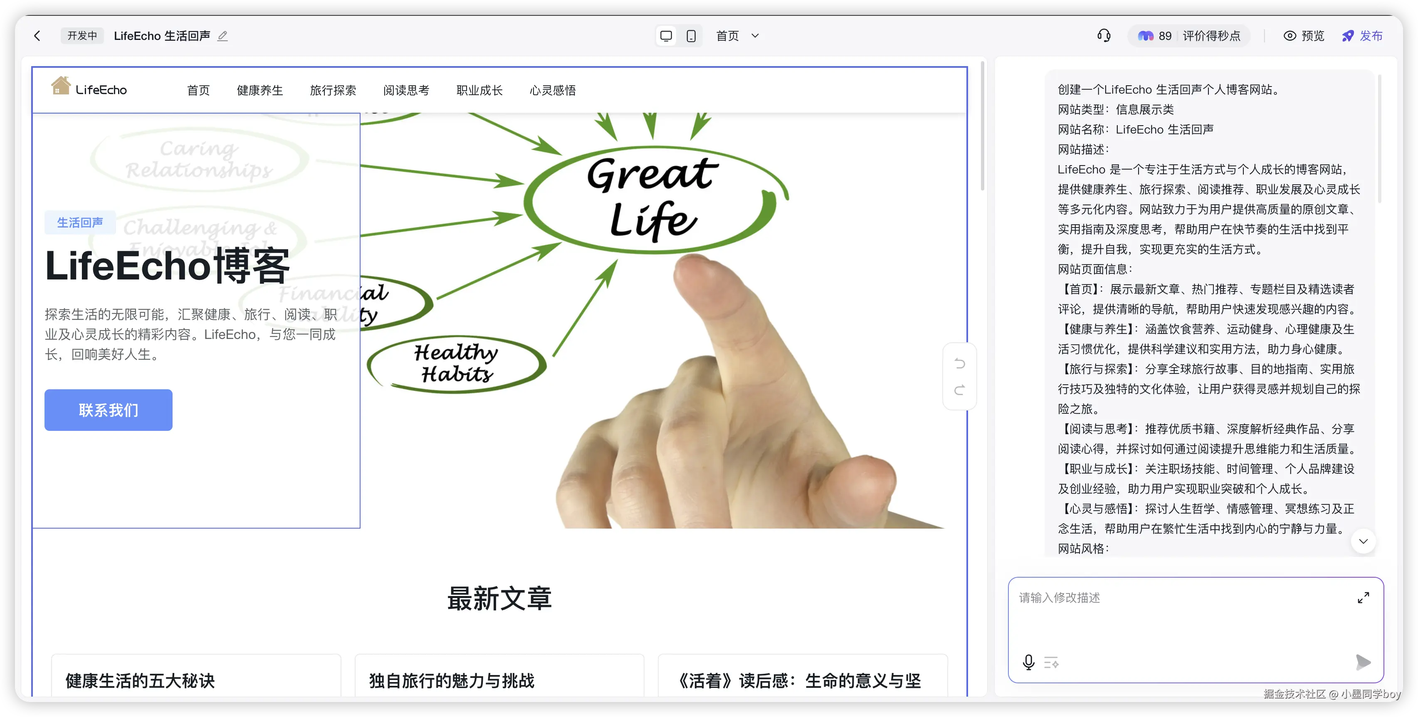
Task: Click the preview canvas vertical scrollbar
Action: tap(982, 127)
